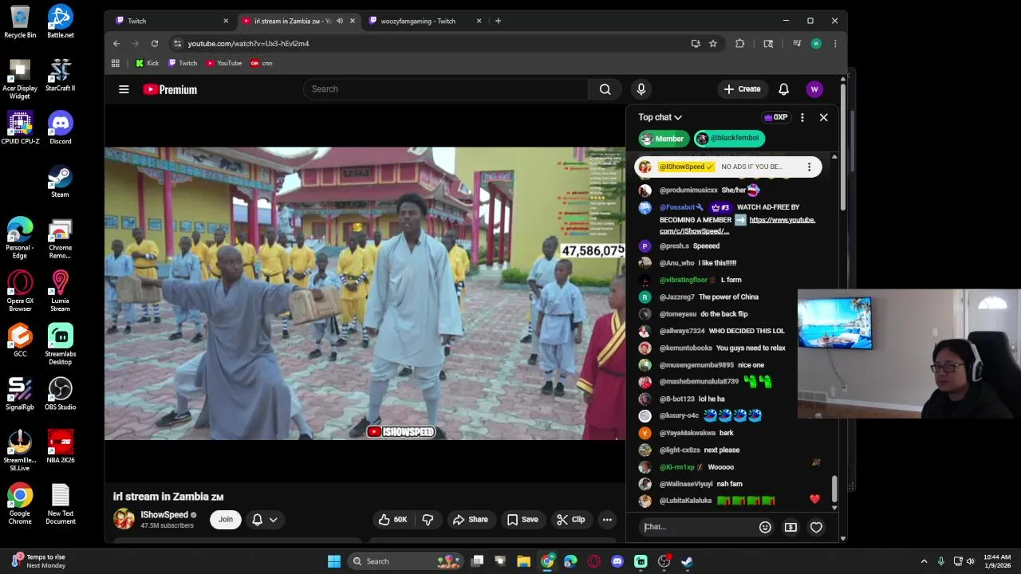
Task: Click the YouTube Premium logo
Action: [170, 89]
